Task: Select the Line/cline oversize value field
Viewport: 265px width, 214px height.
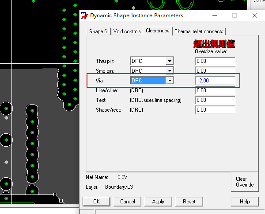Action: click(x=215, y=90)
